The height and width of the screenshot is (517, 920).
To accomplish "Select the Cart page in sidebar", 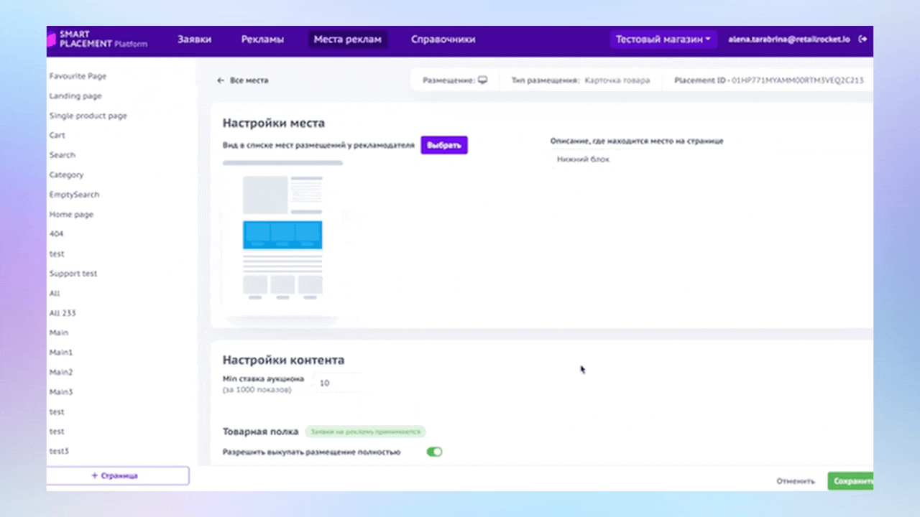I will pyautogui.click(x=57, y=135).
